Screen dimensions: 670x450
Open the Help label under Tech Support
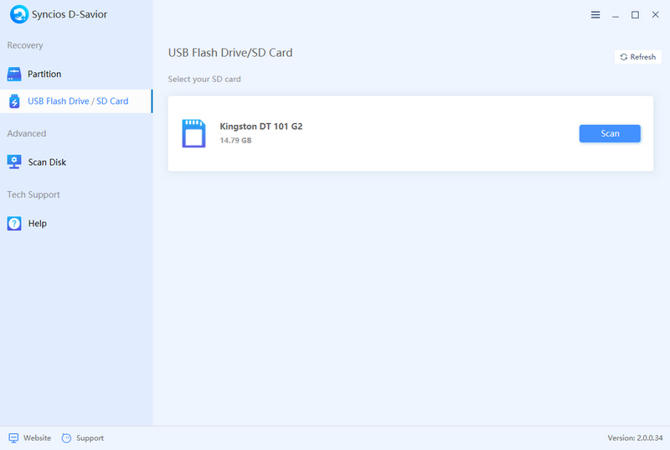tap(37, 224)
